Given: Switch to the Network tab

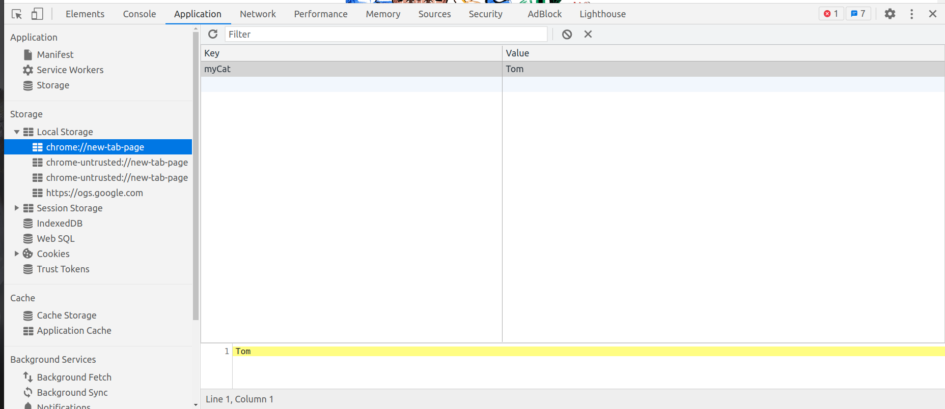Looking at the screenshot, I should pyautogui.click(x=258, y=14).
